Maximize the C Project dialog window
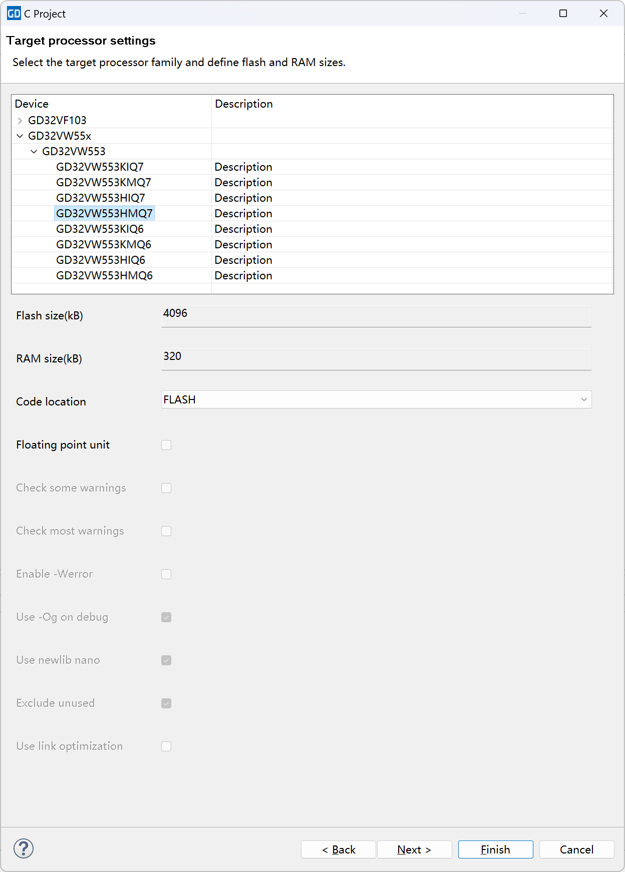The height and width of the screenshot is (872, 625). click(563, 14)
